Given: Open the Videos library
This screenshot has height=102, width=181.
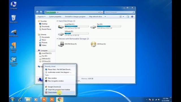Looking at the screenshot, I should [x=43, y=45].
